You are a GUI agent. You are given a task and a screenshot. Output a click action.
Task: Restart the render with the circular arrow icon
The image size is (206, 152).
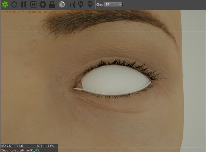14,4
